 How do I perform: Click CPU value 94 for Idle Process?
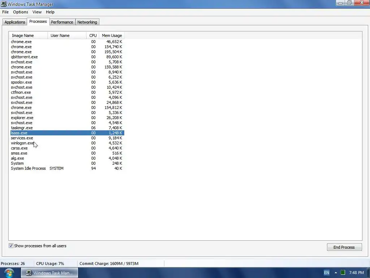94,169
